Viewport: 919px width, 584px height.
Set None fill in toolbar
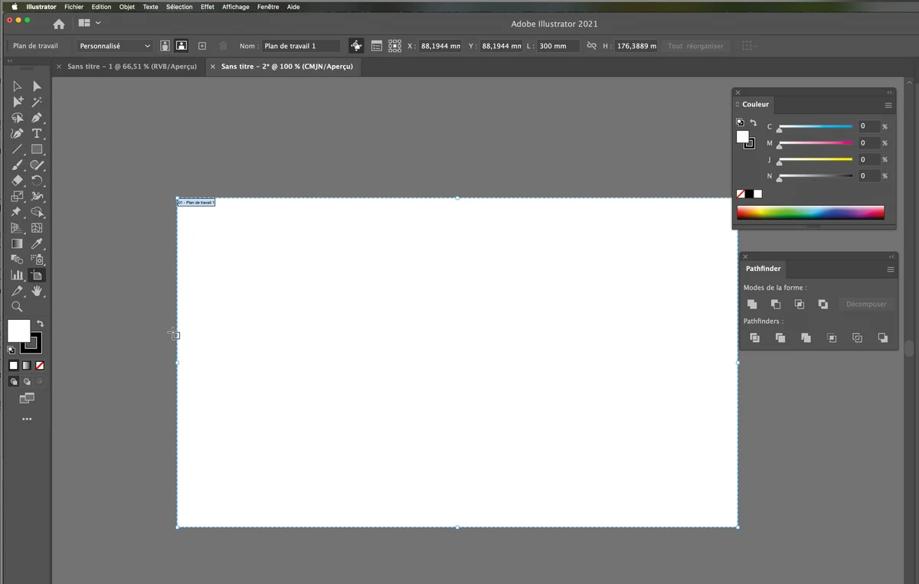coord(40,366)
